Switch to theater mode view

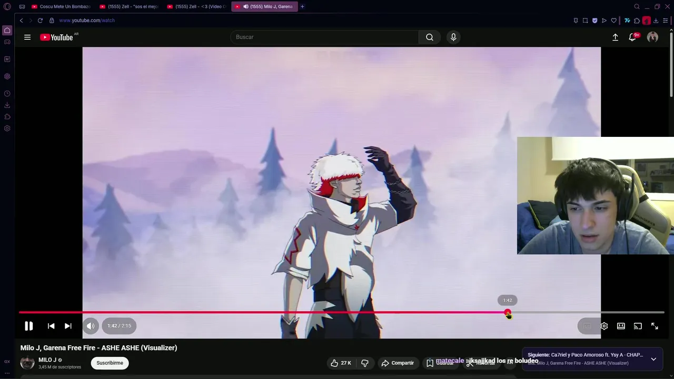(x=621, y=326)
